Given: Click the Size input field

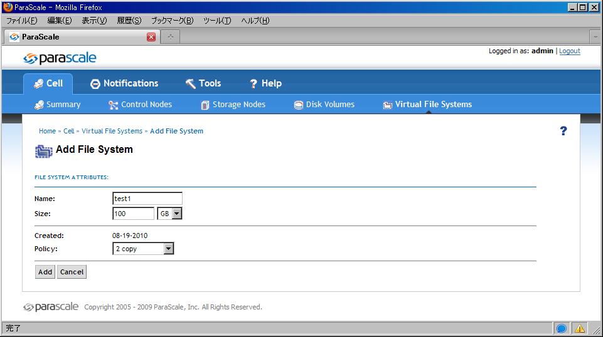Looking at the screenshot, I should (x=133, y=214).
